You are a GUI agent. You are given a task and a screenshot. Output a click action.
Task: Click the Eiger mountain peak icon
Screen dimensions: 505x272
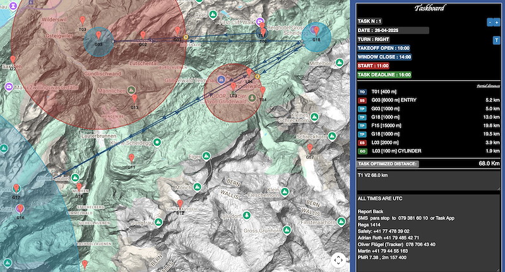coord(206,157)
